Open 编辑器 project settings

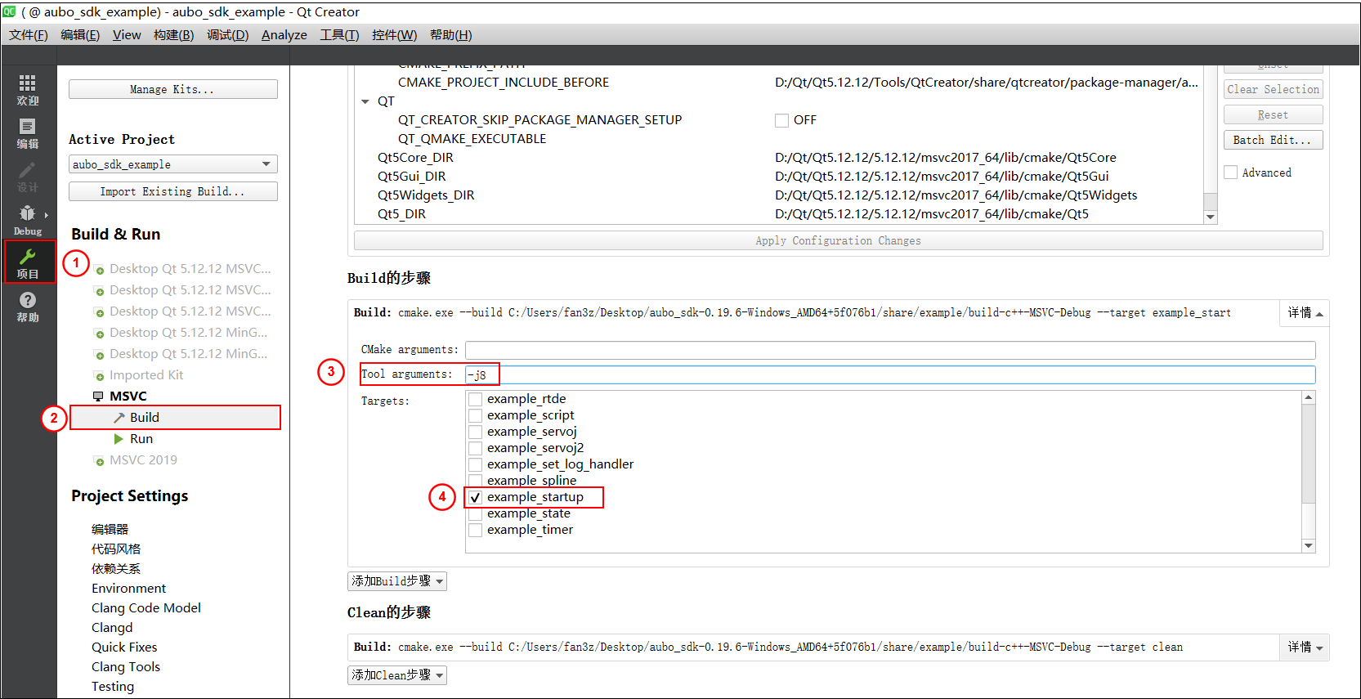(x=110, y=530)
